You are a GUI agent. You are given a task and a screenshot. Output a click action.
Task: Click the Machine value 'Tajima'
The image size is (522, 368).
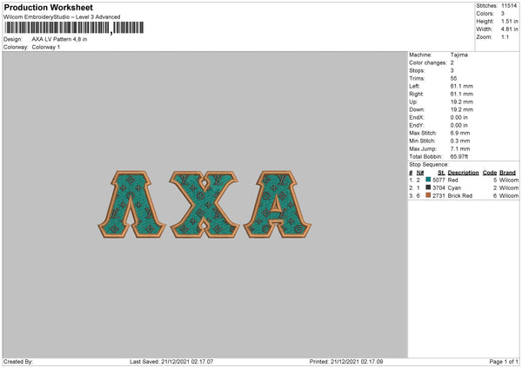pyautogui.click(x=459, y=55)
